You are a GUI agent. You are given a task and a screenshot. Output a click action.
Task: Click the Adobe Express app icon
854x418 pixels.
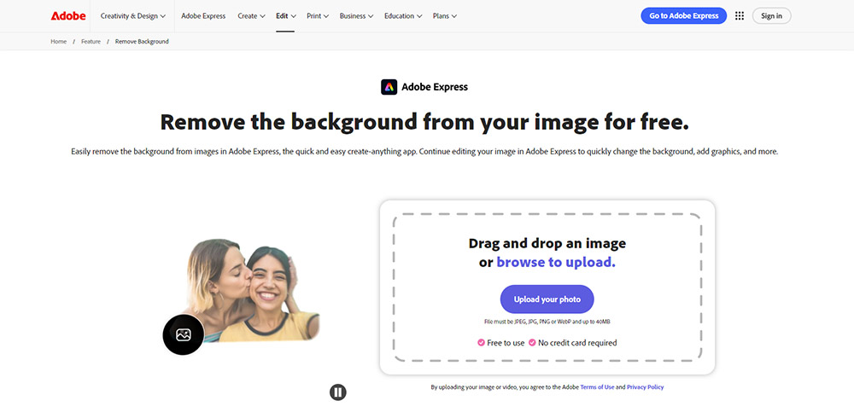click(389, 87)
